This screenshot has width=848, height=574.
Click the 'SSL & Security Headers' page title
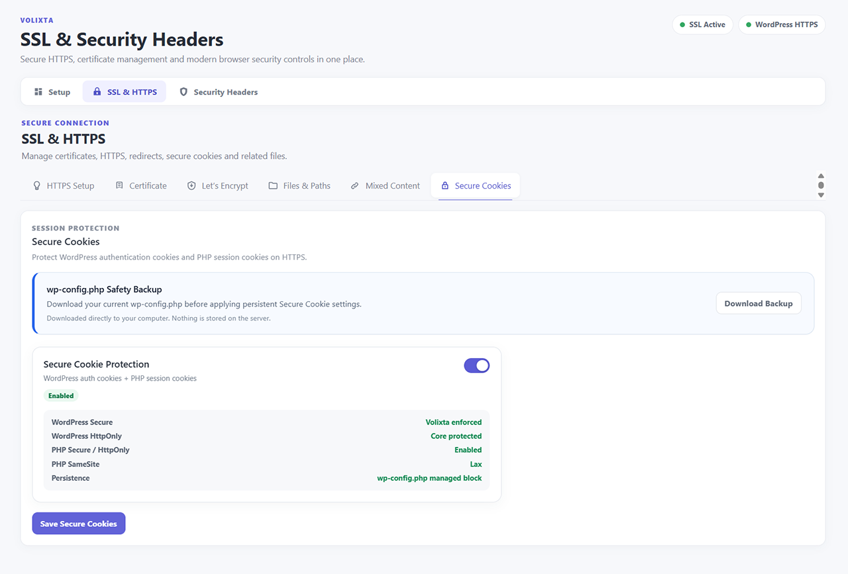122,40
